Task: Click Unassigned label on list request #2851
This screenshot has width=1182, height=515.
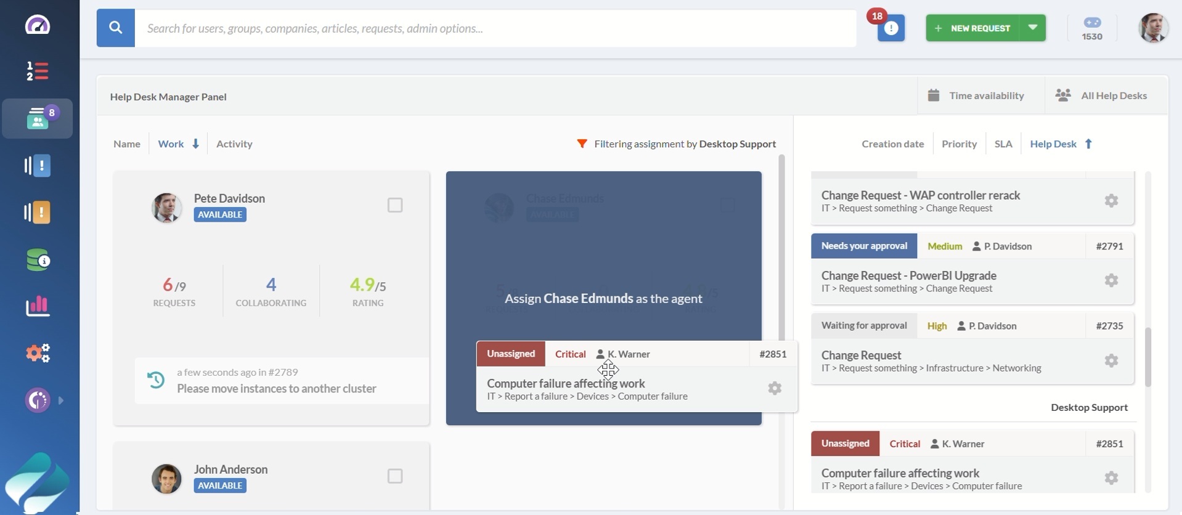Action: point(845,444)
